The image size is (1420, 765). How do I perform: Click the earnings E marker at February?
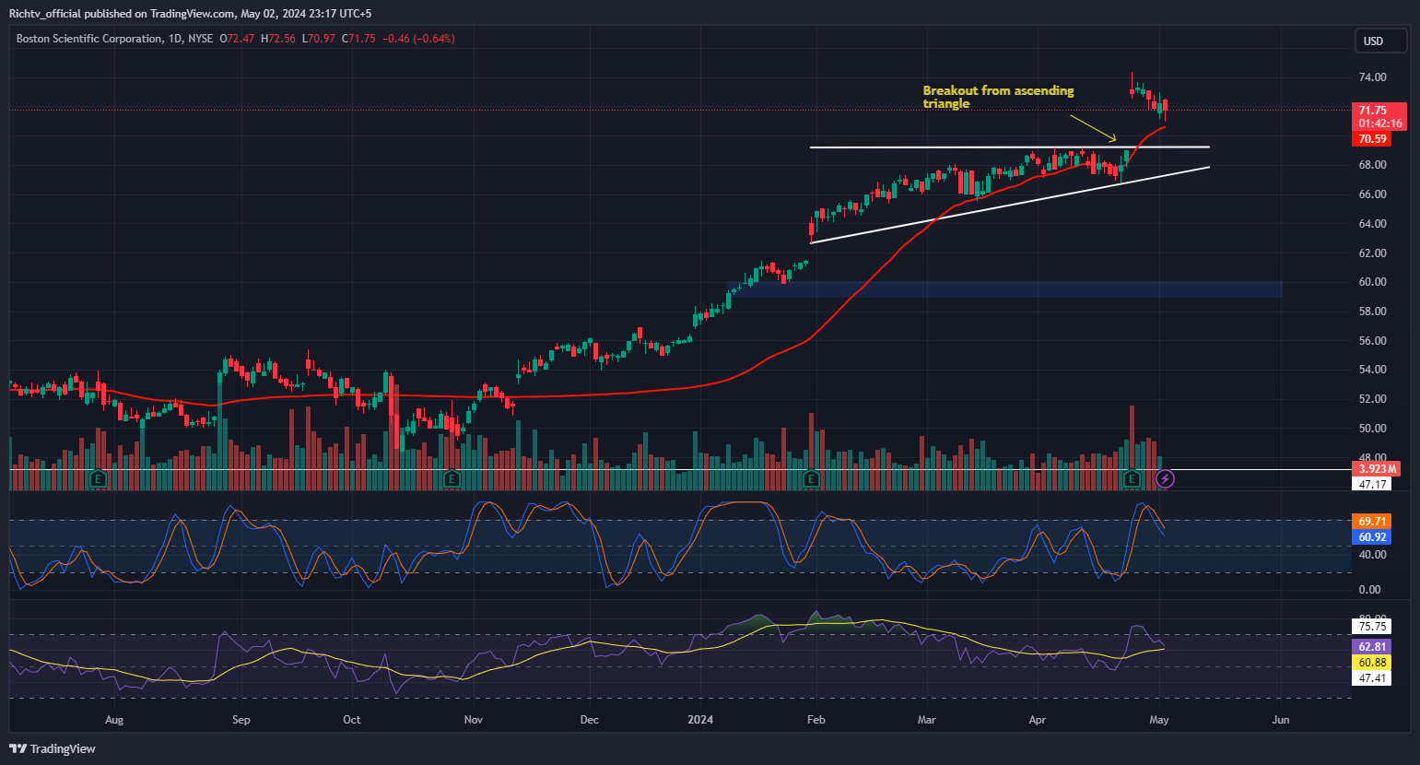tap(811, 478)
